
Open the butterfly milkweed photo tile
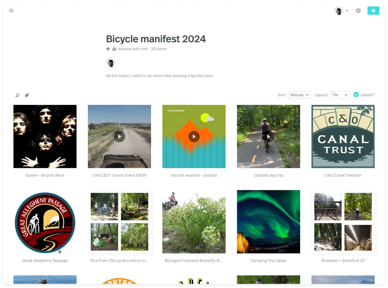(x=194, y=222)
